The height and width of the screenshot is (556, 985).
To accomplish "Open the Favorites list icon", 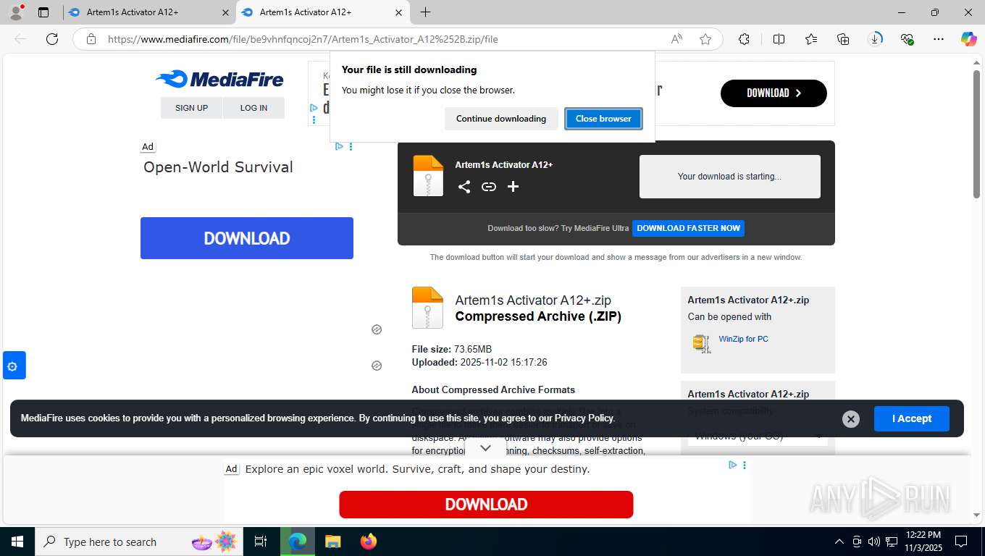I will pos(810,39).
